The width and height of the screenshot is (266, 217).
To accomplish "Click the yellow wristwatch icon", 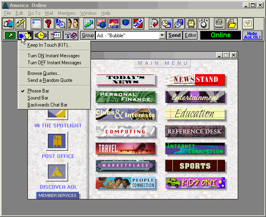I will (41, 35).
